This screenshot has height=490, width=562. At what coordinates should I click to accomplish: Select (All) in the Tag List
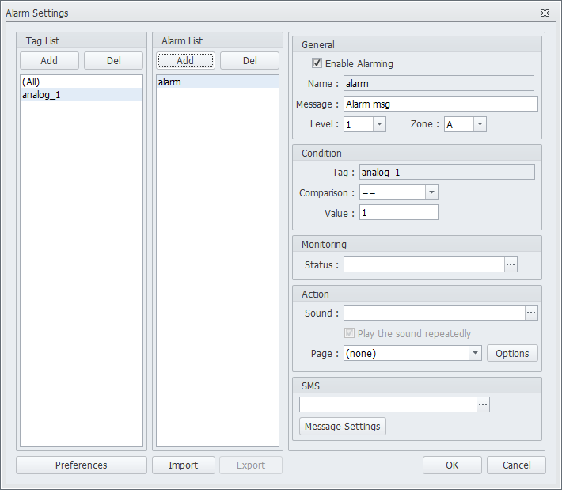82,82
